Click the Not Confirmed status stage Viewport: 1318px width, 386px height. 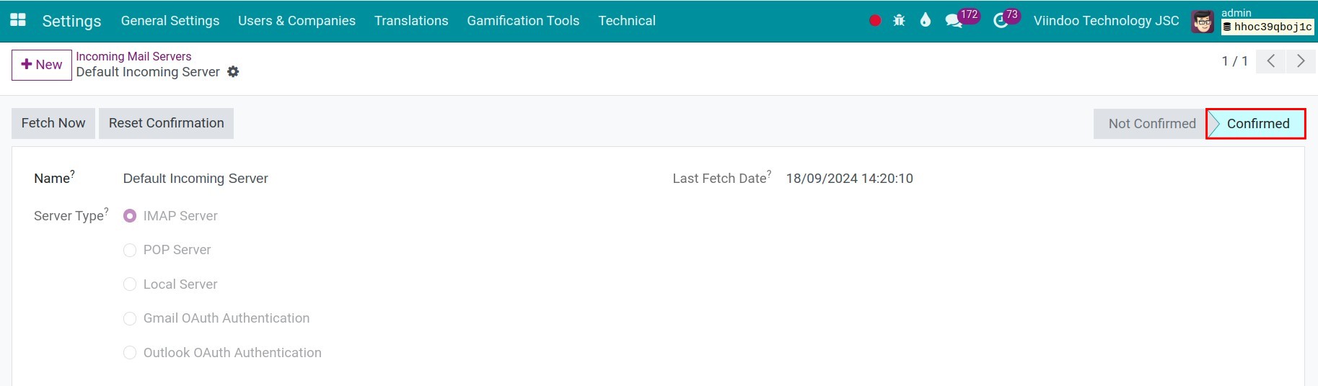coord(1151,124)
